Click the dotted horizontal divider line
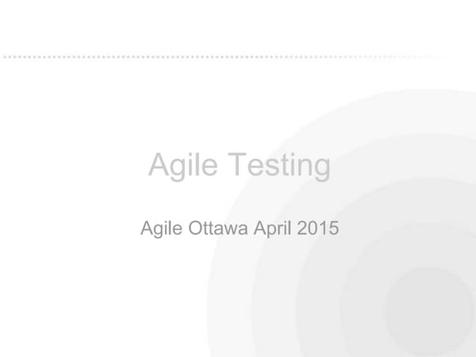 (223, 56)
